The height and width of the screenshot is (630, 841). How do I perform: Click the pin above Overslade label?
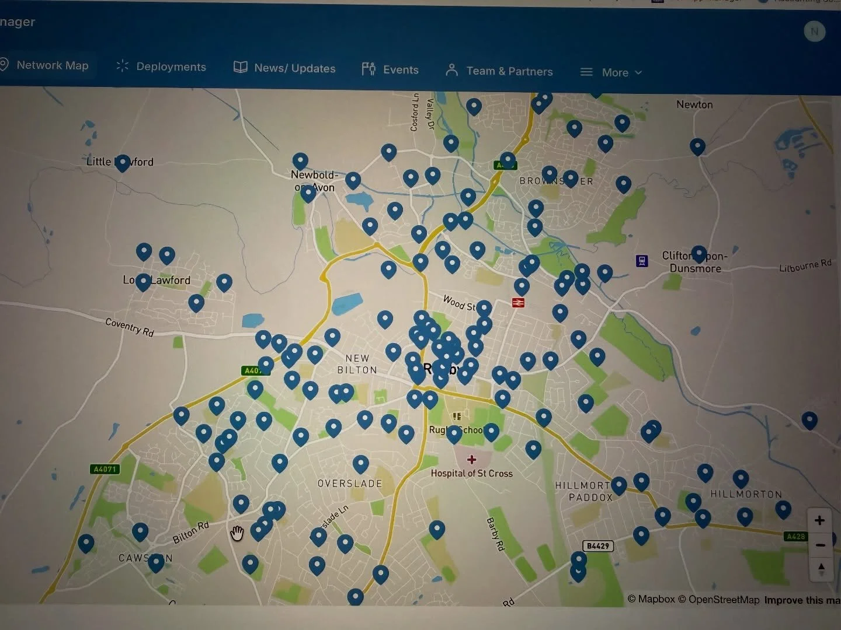tap(361, 464)
